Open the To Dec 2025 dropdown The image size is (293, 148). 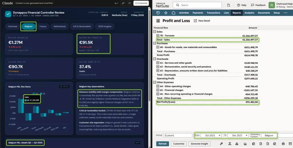238,135
